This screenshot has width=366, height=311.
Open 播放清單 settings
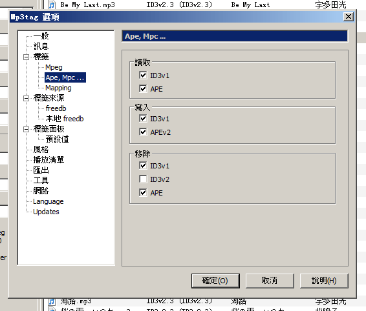(48, 160)
